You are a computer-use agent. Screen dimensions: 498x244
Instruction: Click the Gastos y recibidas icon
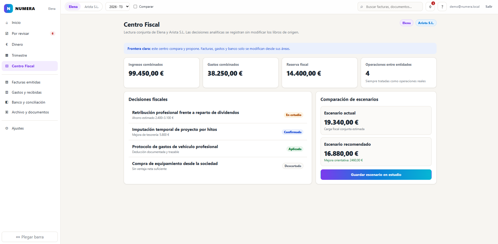pos(7,92)
